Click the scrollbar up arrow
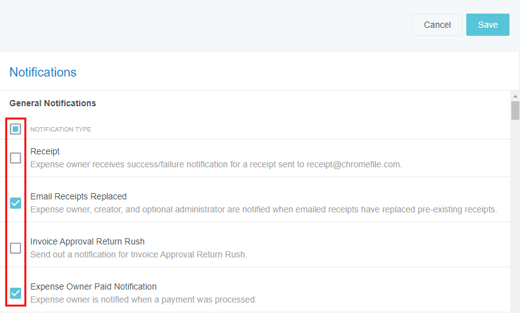Viewport: 520px width, 313px height. [514, 96]
